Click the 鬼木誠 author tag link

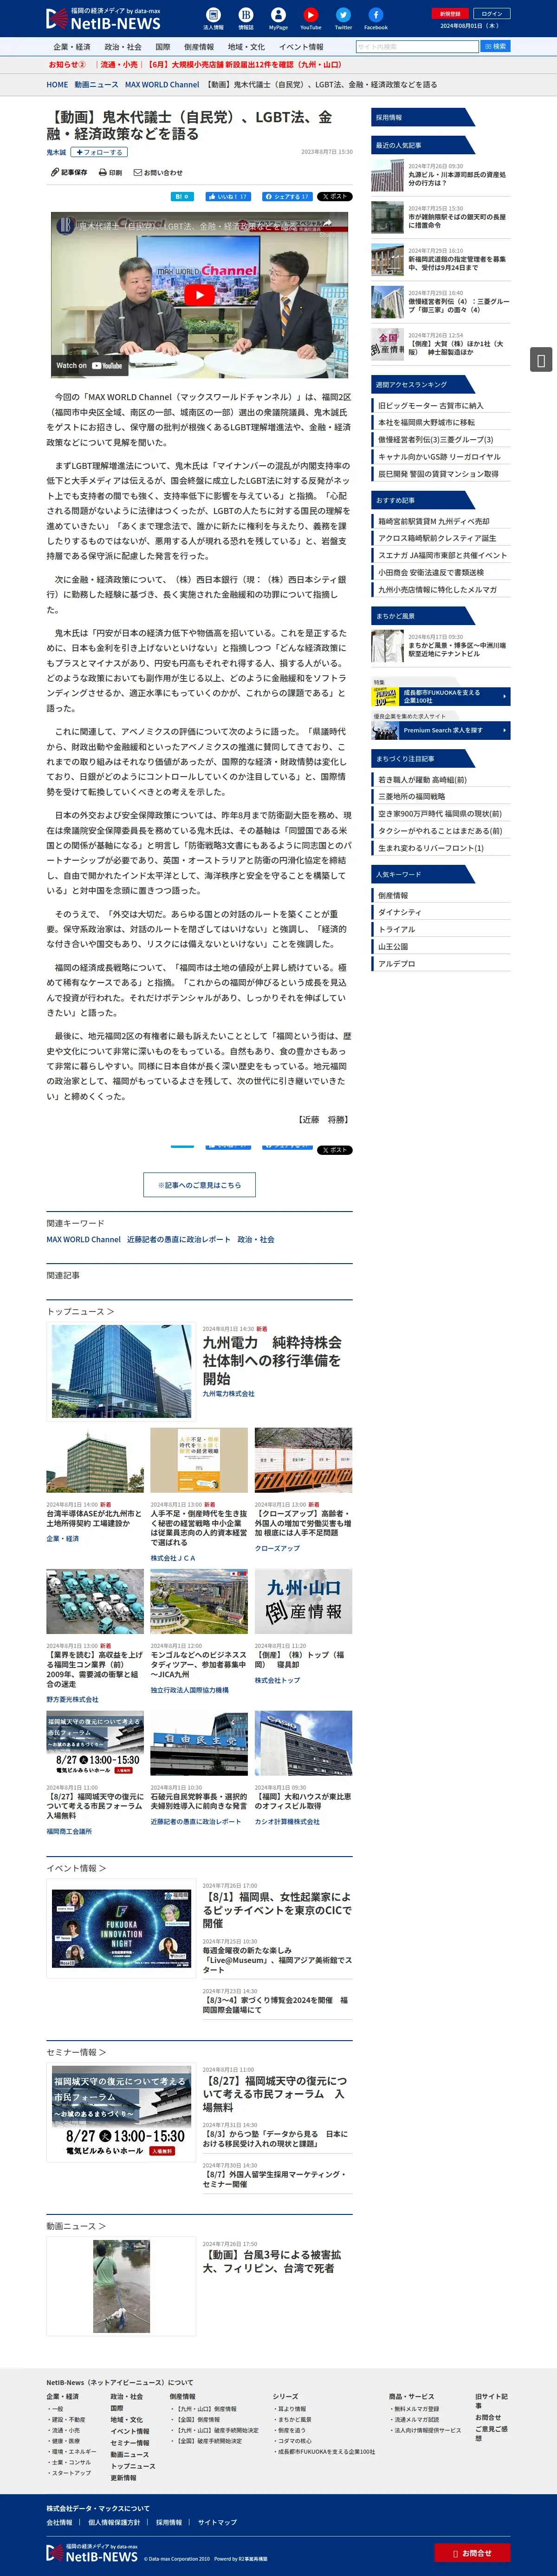(x=56, y=152)
